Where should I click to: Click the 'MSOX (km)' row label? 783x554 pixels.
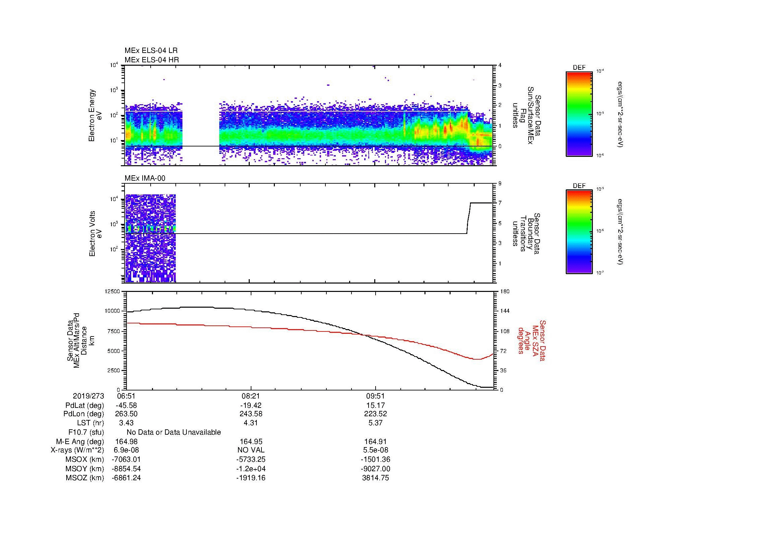pyautogui.click(x=85, y=459)
